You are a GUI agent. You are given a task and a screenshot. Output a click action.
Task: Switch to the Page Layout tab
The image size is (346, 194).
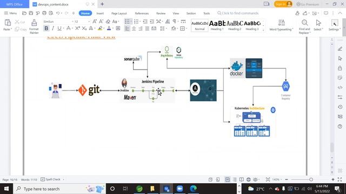119,13
